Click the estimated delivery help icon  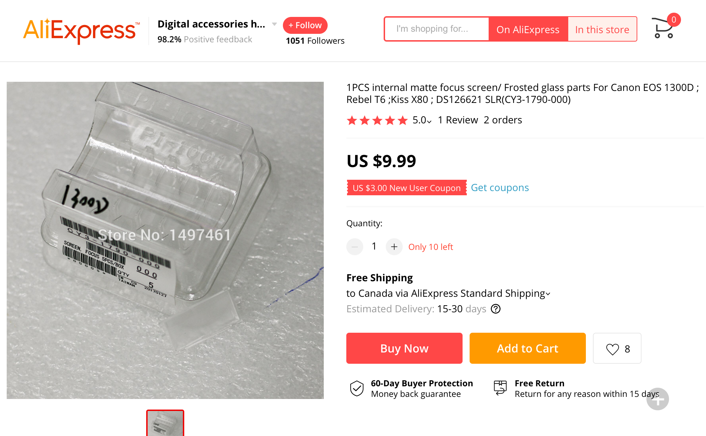496,309
